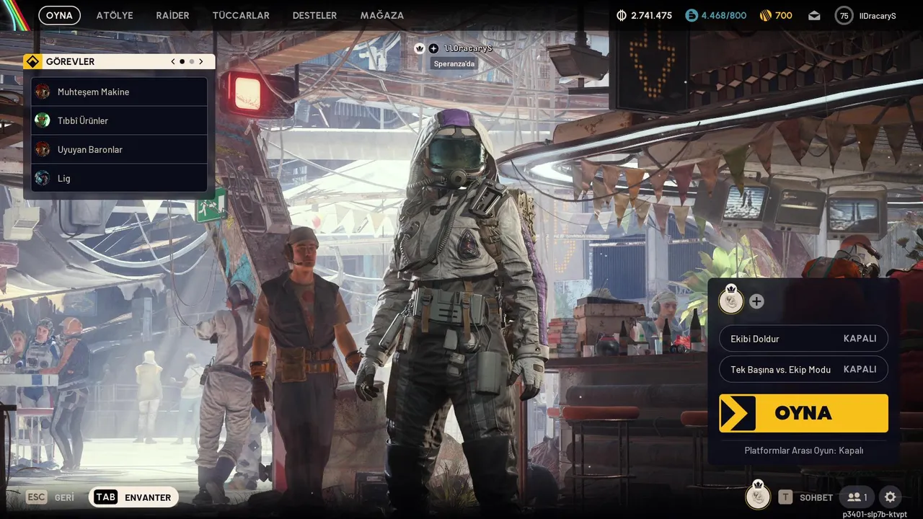The width and height of the screenshot is (923, 519).
Task: Open the friends list icon showing 1
Action: pyautogui.click(x=857, y=497)
